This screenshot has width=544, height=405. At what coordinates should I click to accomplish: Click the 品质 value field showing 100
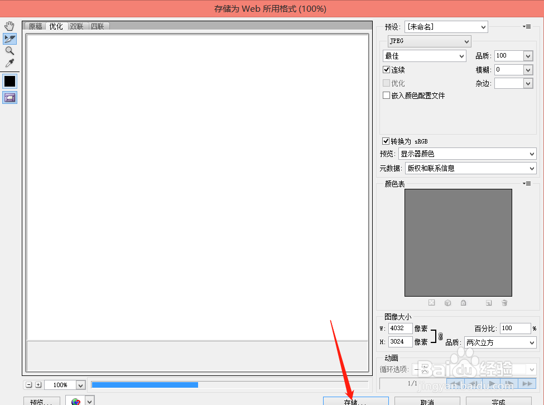(x=509, y=56)
